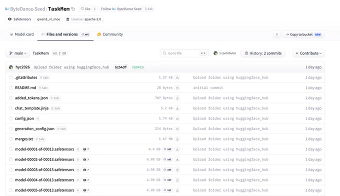
Task: Click the Safe badge next to merges.txt
Action: (x=40, y=139)
